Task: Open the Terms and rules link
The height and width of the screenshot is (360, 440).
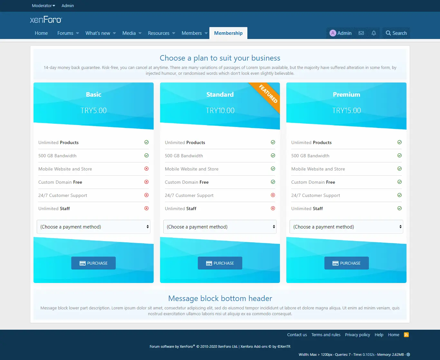Action: point(326,335)
